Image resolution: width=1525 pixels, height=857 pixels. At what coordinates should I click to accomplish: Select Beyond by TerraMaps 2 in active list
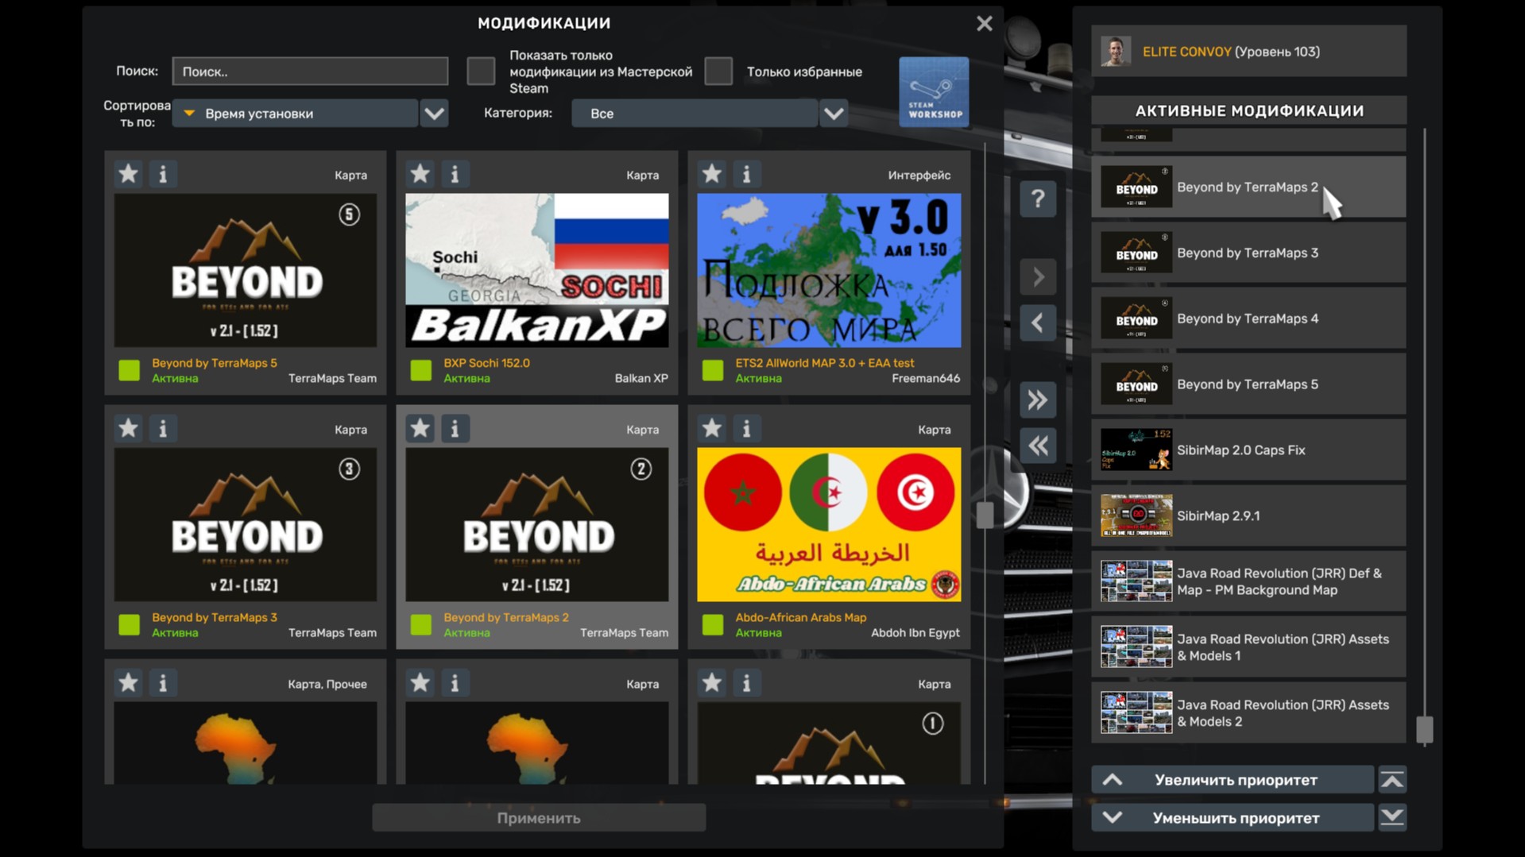click(x=1248, y=187)
